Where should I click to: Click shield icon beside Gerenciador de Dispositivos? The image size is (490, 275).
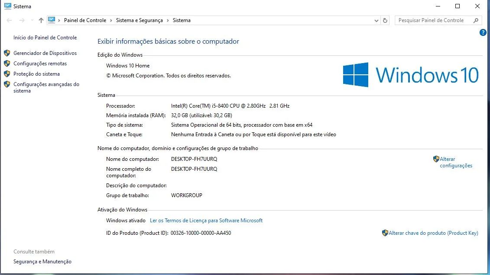(x=7, y=53)
